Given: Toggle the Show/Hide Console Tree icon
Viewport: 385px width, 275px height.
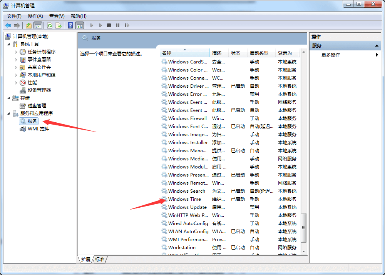Looking at the screenshot, I should tap(38, 25).
